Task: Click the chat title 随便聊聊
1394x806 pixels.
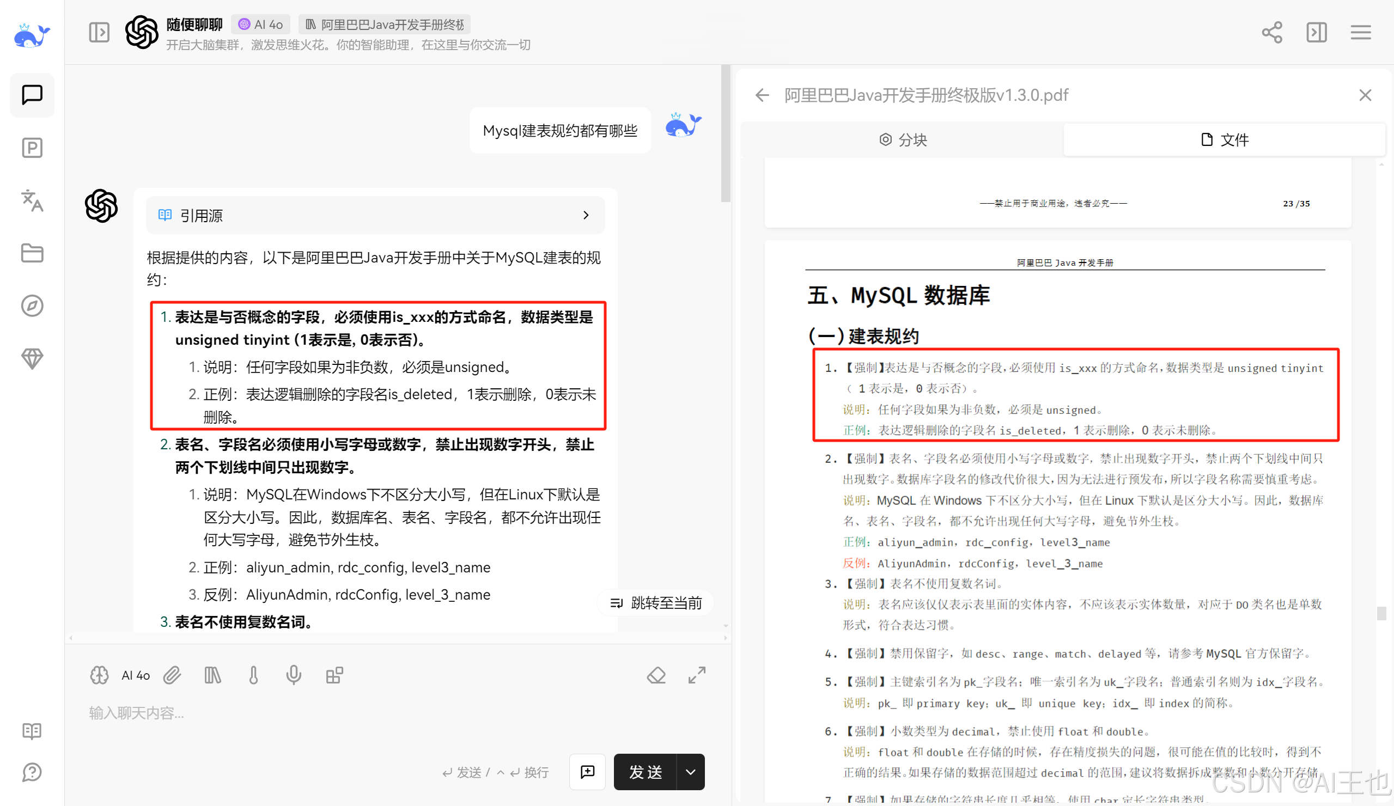Action: click(194, 25)
